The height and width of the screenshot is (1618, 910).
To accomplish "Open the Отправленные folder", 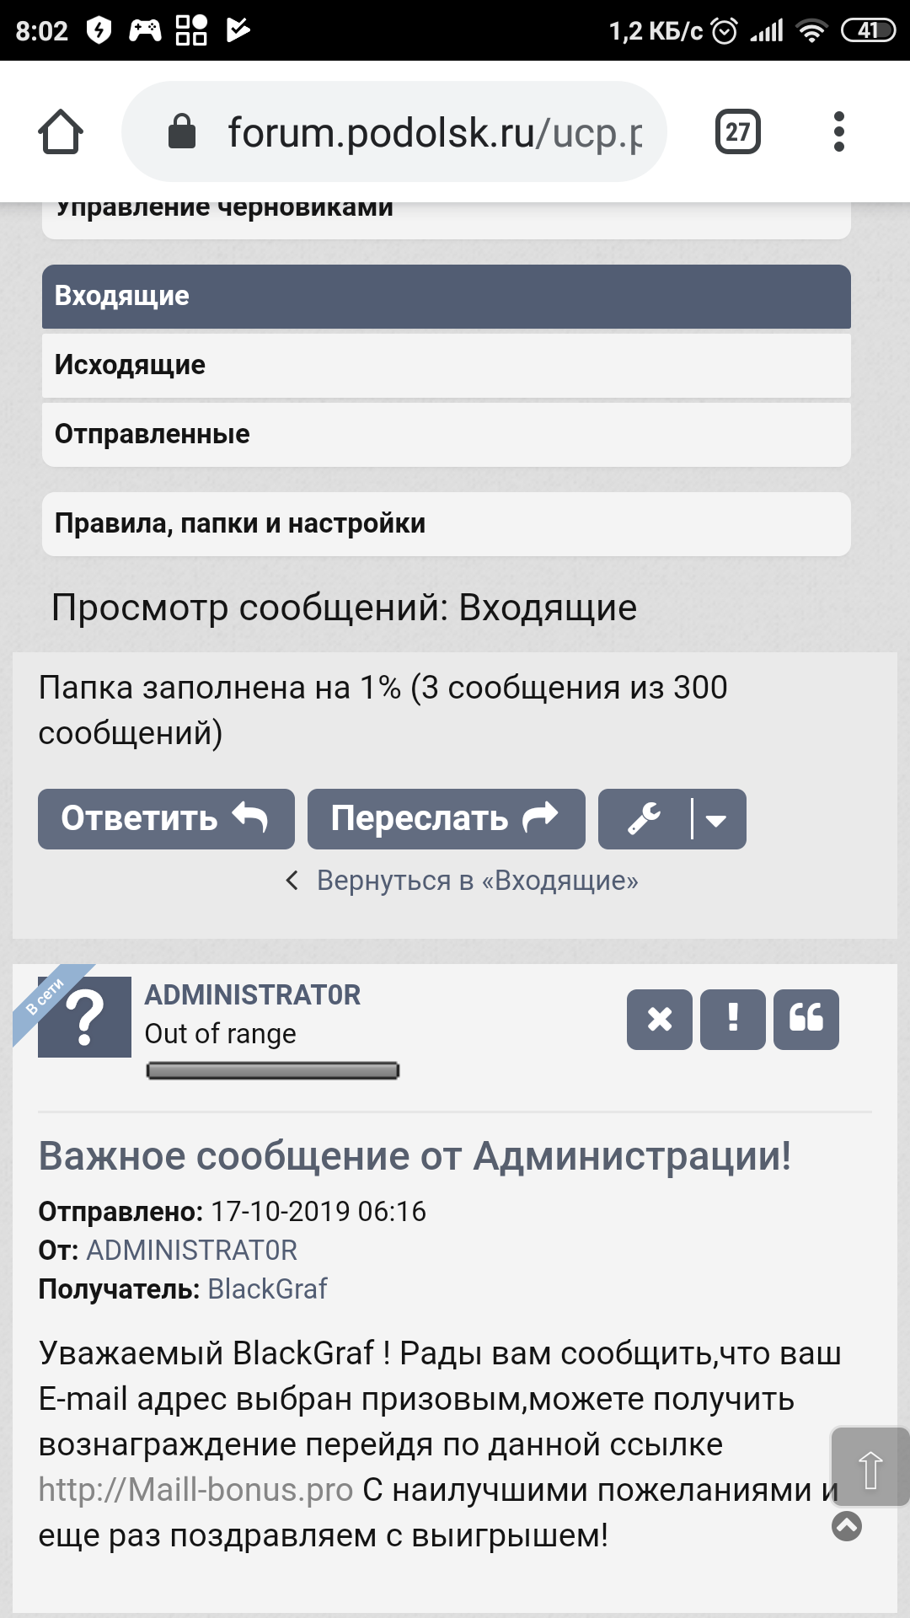I will tap(446, 435).
